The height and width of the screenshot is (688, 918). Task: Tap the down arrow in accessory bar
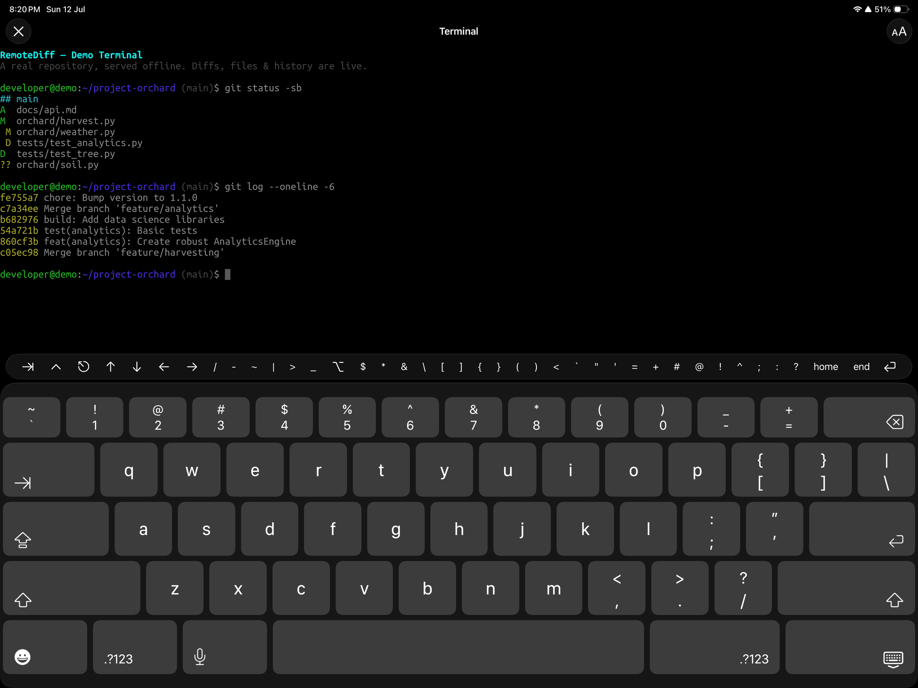pos(137,367)
